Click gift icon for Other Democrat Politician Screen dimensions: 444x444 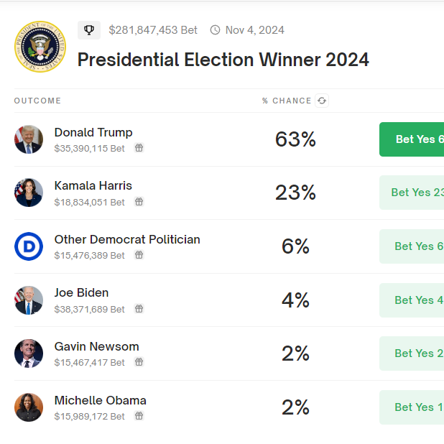click(x=139, y=255)
